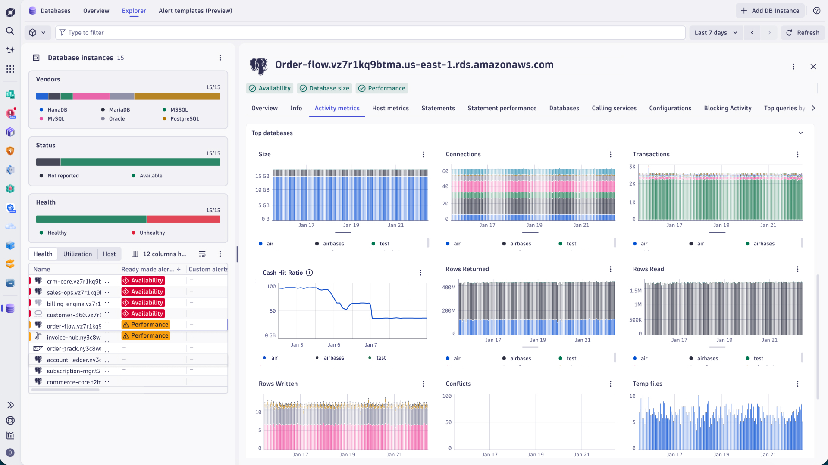Click the info icon beside Cash Hit Ratio
The width and height of the screenshot is (828, 465).
pyautogui.click(x=310, y=272)
